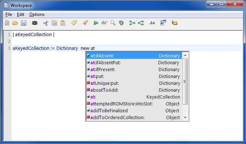Image resolution: width=246 pixels, height=144 pixels.
Task: Choose at:ifAbsentPut: from the completion list
Action: 134,62
